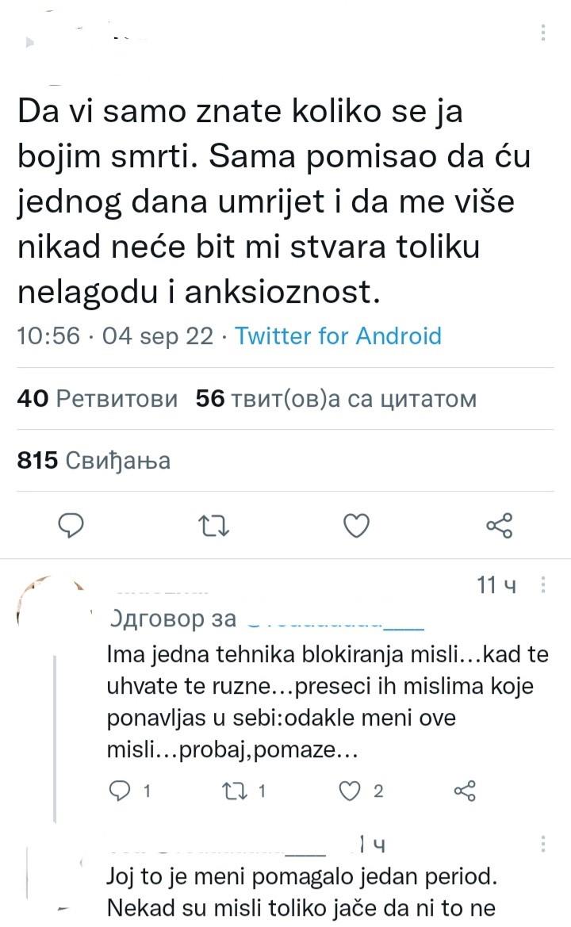The height and width of the screenshot is (927, 571).
Task: Like the main tweet
Action: point(356,525)
